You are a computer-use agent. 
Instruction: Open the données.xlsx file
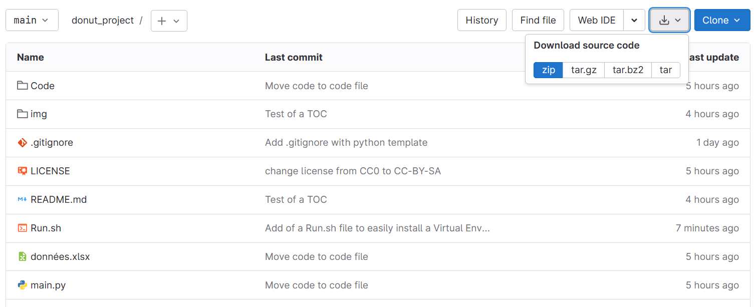coord(60,256)
